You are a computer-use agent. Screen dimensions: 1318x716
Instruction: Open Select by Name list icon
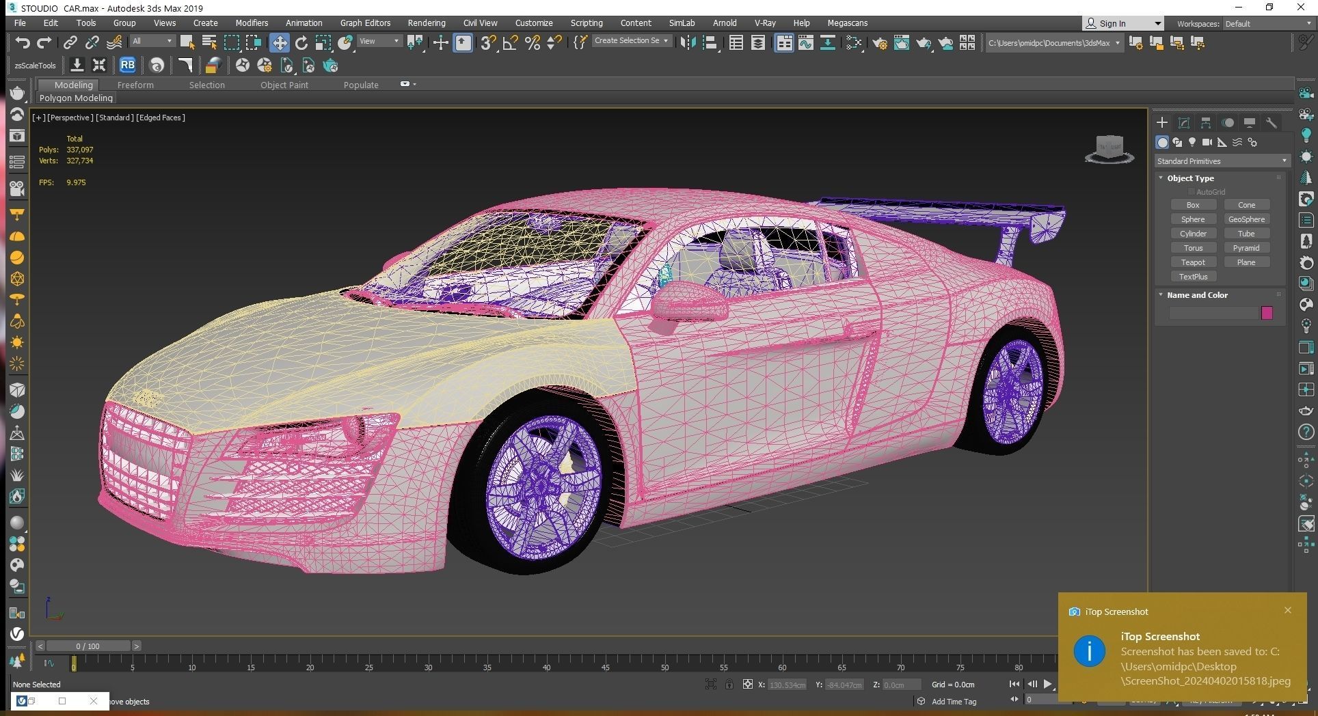(x=209, y=42)
